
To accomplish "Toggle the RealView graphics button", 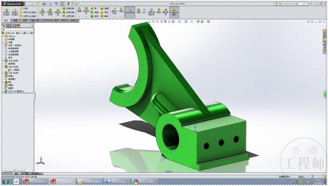I will [174, 12].
